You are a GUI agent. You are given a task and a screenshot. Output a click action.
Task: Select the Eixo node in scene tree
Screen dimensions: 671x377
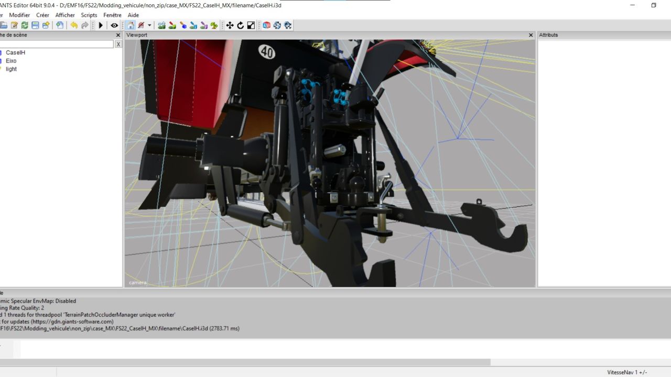pyautogui.click(x=11, y=61)
